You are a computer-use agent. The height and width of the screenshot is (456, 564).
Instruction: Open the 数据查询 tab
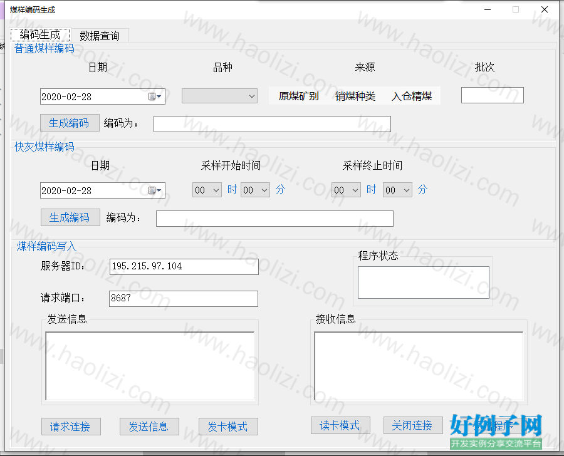click(x=100, y=36)
